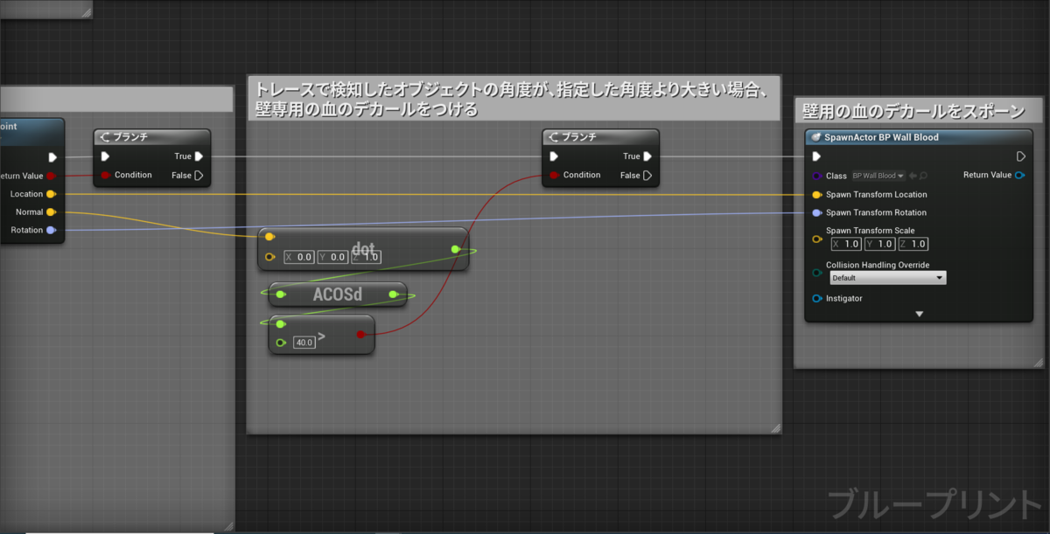The image size is (1050, 534).
Task: Click the Use Asset arrow next to BP Wall Blood
Action: [x=912, y=175]
